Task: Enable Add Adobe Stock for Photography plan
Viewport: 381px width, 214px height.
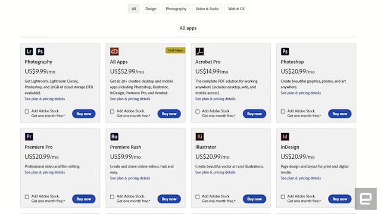Action: (27, 111)
